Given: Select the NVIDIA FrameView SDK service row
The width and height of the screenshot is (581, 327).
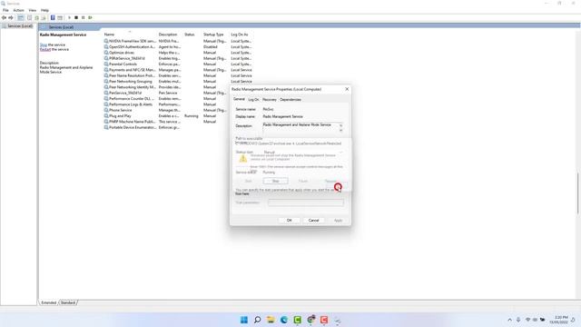Looking at the screenshot, I should pos(178,41).
